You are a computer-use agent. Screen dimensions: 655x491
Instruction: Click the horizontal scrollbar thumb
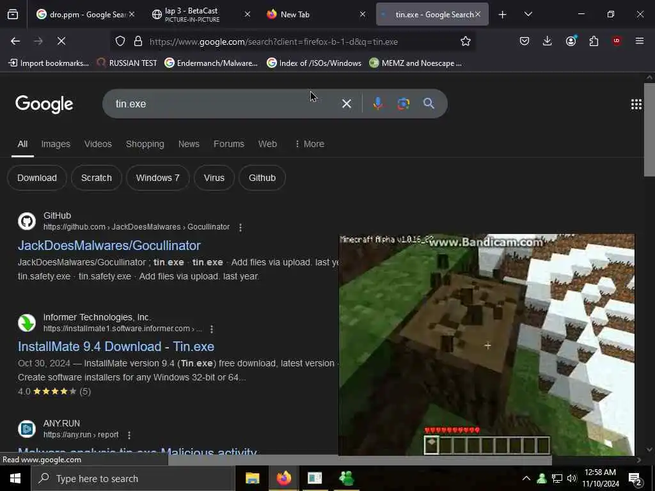pyautogui.click(x=359, y=460)
